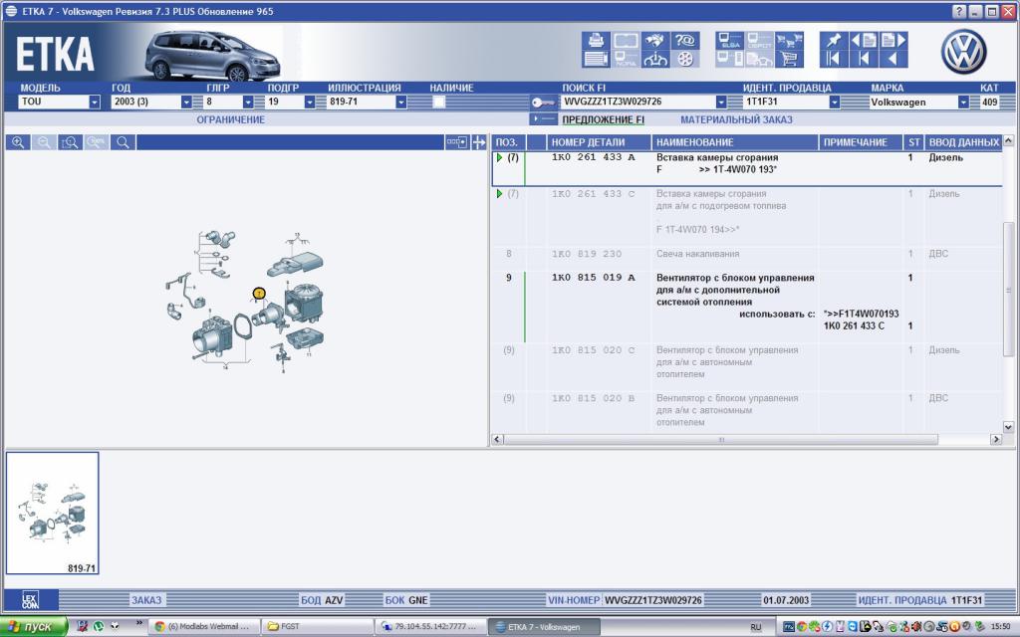The height and width of the screenshot is (637, 1020).
Task: Expand the ПОДГР dropdown with value 19
Action: click(x=310, y=103)
